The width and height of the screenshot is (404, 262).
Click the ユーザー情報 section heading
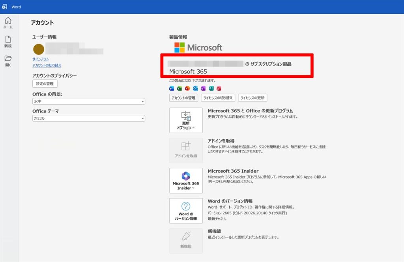(44, 37)
